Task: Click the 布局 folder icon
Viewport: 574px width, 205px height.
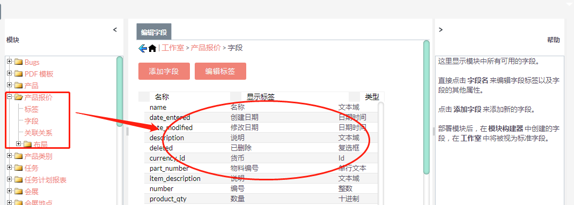Action: [28, 145]
